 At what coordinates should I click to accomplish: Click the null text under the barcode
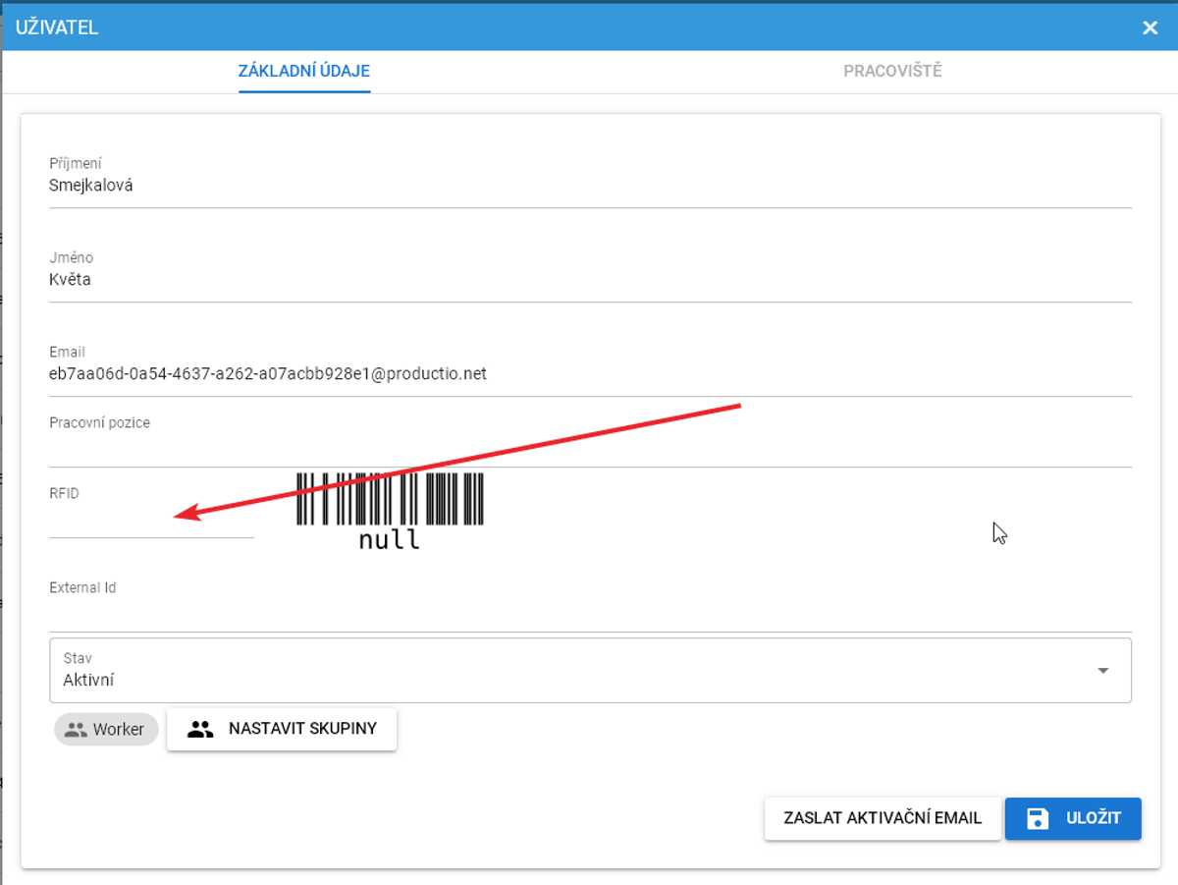(390, 540)
